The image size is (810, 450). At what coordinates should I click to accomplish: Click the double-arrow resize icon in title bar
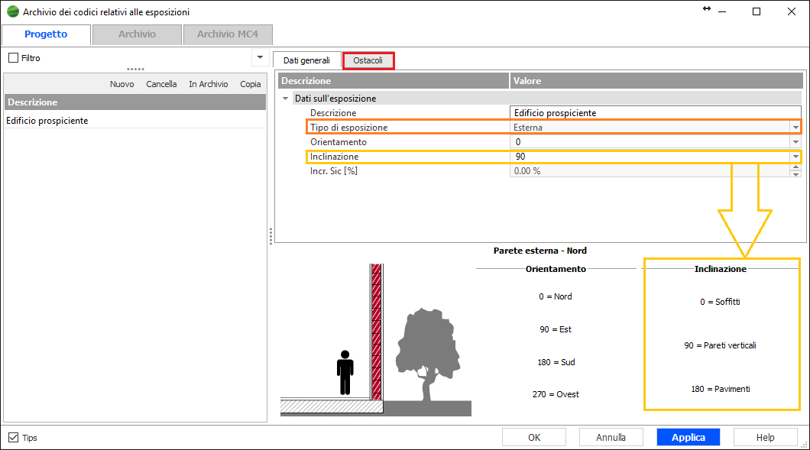click(x=707, y=9)
